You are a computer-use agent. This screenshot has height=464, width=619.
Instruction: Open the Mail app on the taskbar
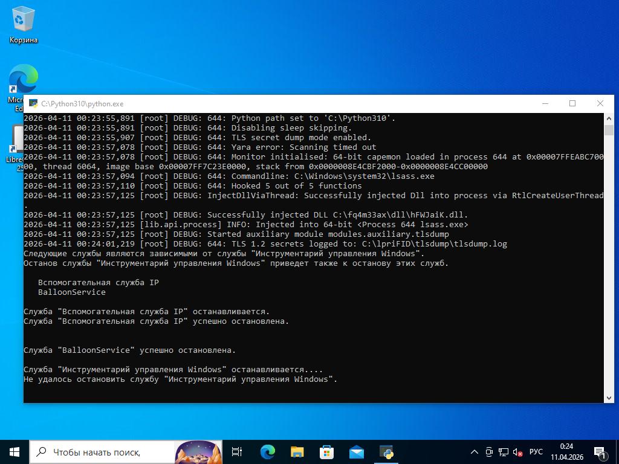(356, 451)
